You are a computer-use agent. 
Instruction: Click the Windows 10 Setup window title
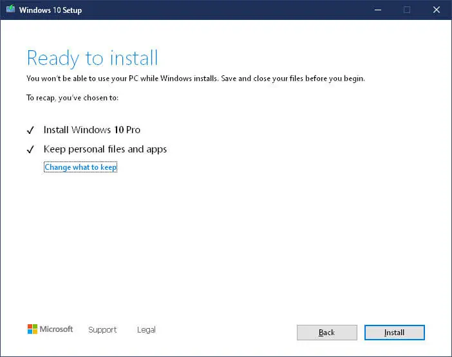pyautogui.click(x=50, y=10)
